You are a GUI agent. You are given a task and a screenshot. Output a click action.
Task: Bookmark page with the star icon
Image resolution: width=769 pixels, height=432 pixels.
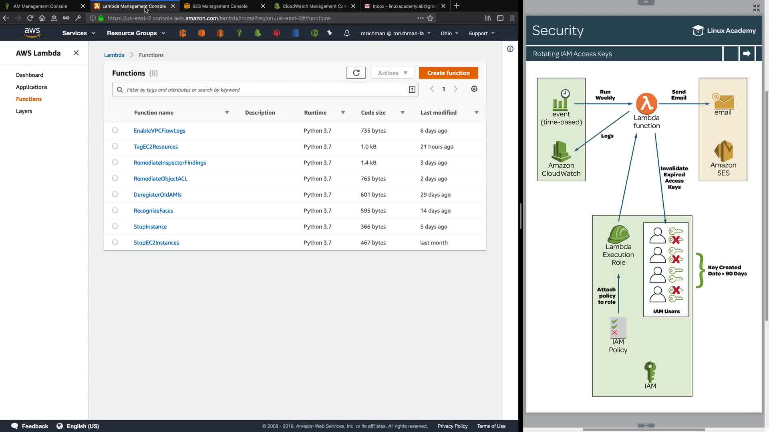[x=430, y=18]
